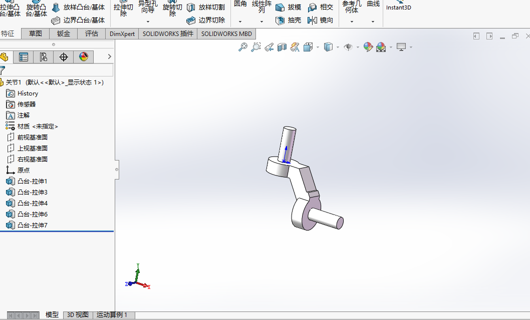The height and width of the screenshot is (320, 530).
Task: Click the Extruded Boss/Base (拉伸凸台/基体) button
Action: click(x=10, y=9)
